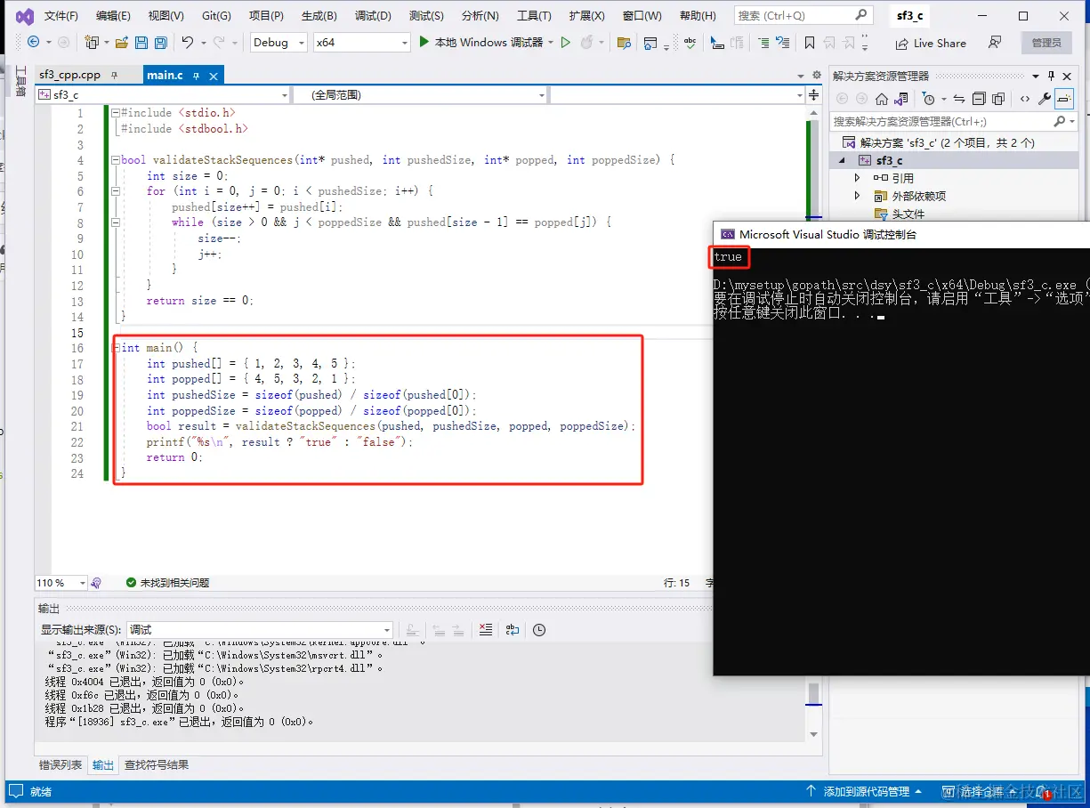The image size is (1090, 808).
Task: Click the preview selected items icon
Action: (1064, 99)
